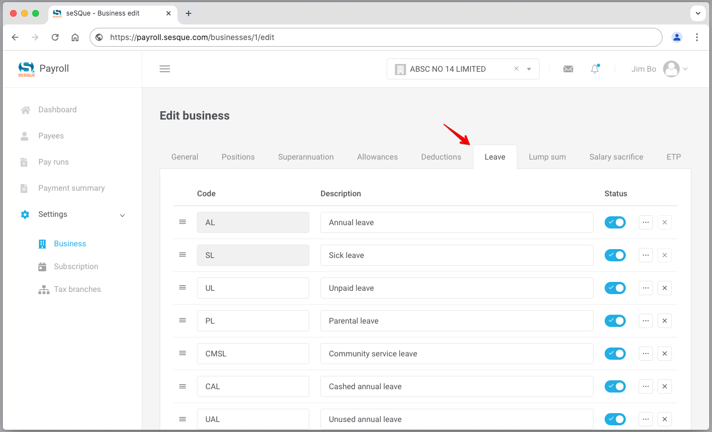Go to Pay runs page

pos(53,162)
